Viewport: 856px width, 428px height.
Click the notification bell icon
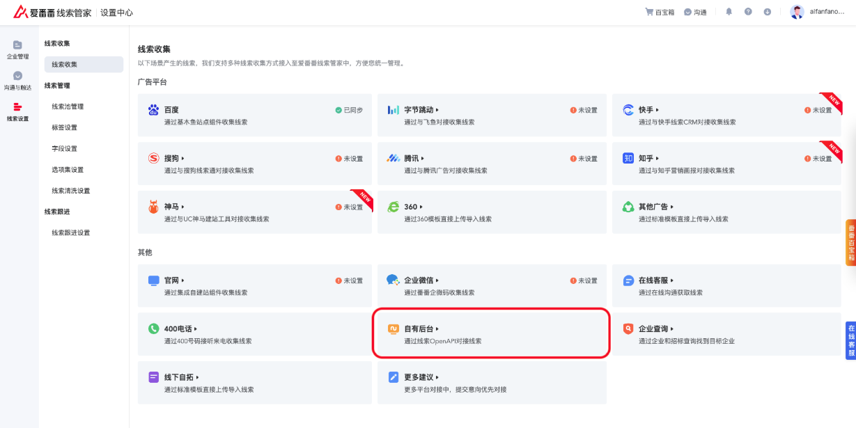[x=729, y=12]
